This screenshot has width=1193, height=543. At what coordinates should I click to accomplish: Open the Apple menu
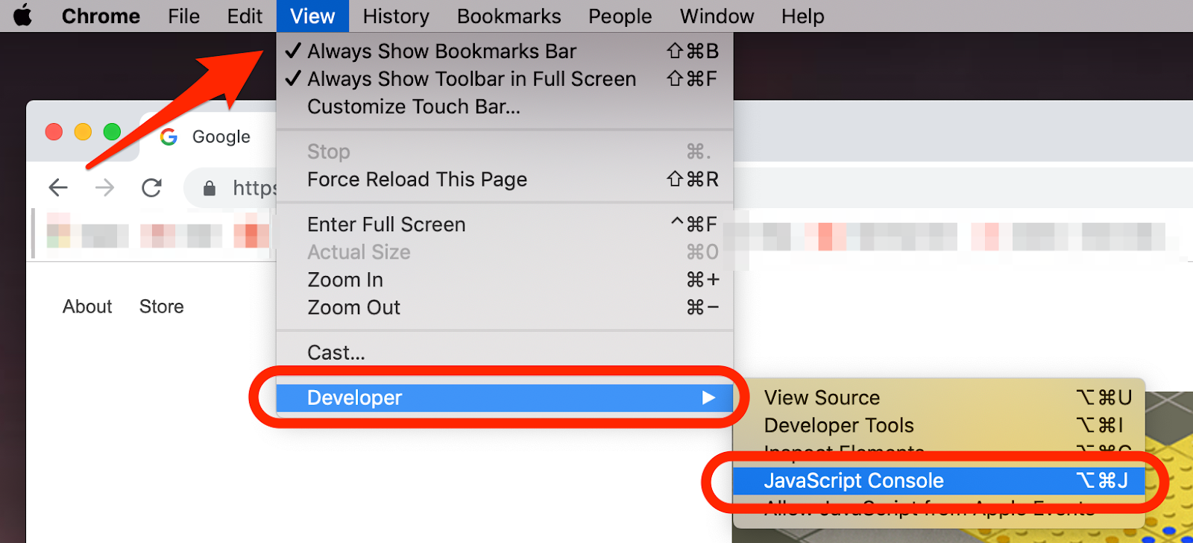pos(23,16)
